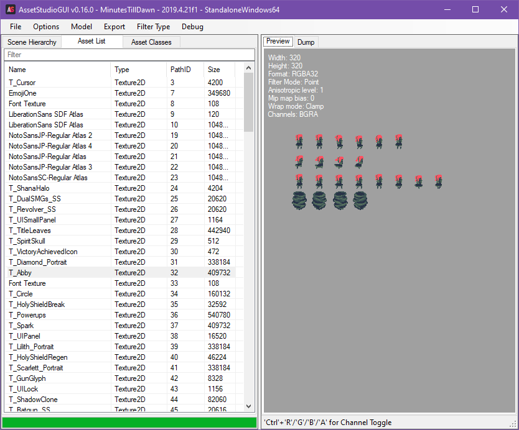519x430 pixels.
Task: Select the T_UIPanel asset
Action: (x=120, y=336)
